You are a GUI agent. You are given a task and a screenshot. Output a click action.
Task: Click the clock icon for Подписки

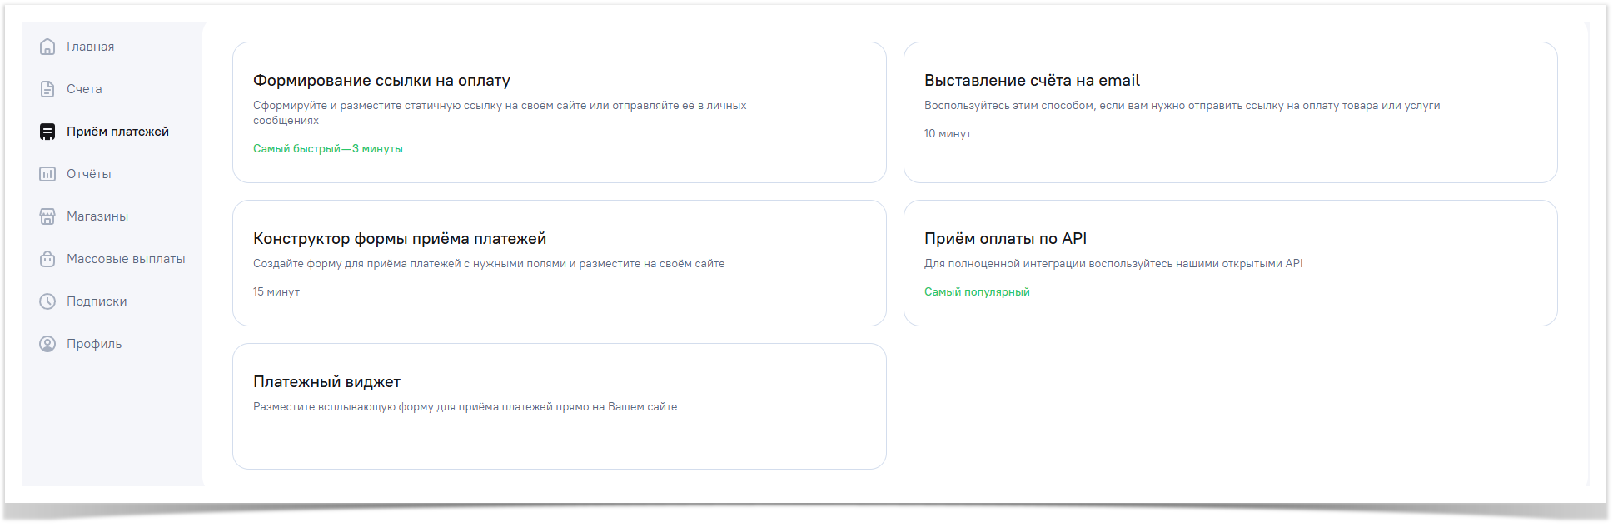(x=47, y=301)
